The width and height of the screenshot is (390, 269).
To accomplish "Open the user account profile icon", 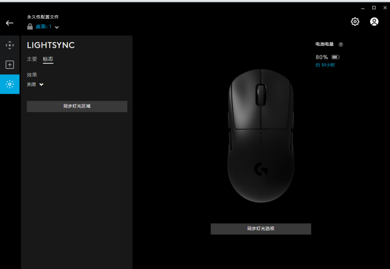I will 374,22.
